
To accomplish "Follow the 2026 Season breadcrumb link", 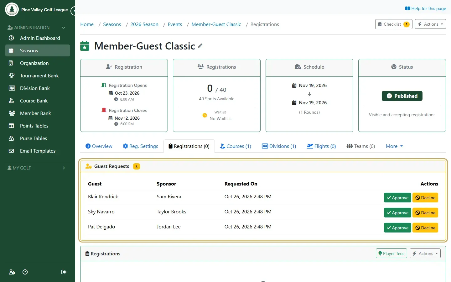I will pyautogui.click(x=144, y=24).
